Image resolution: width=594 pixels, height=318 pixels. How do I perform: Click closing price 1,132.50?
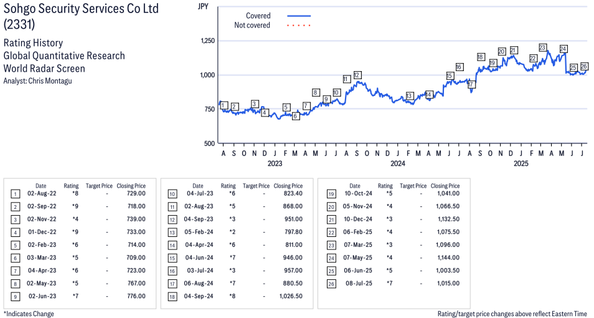point(448,219)
